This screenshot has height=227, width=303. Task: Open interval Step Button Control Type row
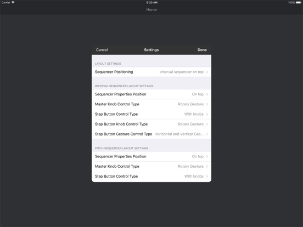tap(151, 114)
